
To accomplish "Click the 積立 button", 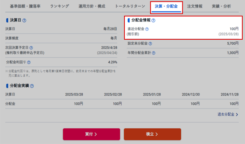I will [152, 134].
